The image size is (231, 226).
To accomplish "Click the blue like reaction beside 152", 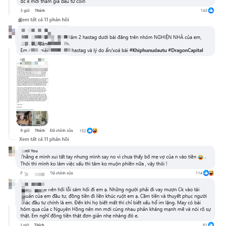I will pyautogui.click(x=89, y=131).
